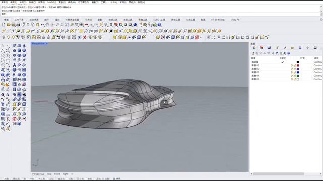This screenshot has height=181, width=323.
Task: Select the Pan view hand icon
Action: 47,25
